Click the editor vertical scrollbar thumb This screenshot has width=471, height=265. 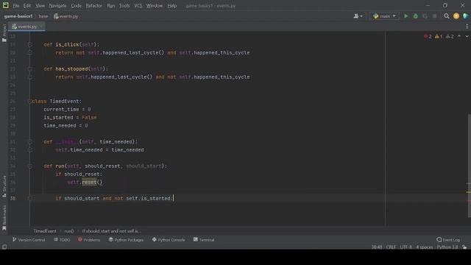click(x=470, y=165)
